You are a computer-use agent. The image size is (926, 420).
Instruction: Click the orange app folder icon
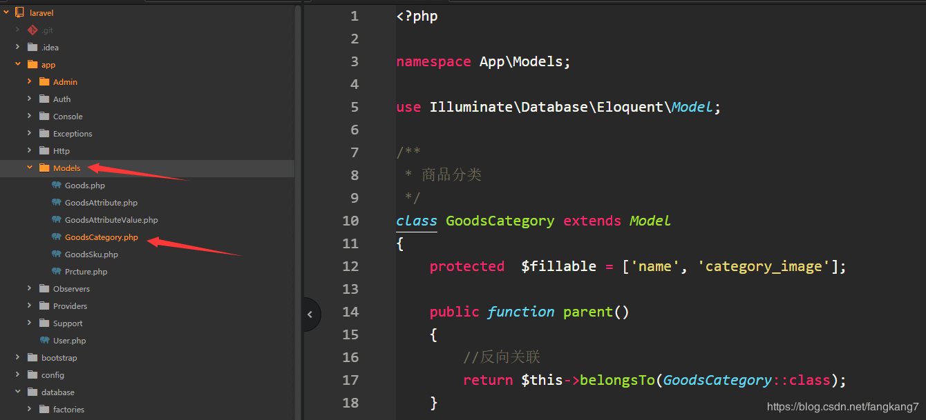[x=32, y=64]
